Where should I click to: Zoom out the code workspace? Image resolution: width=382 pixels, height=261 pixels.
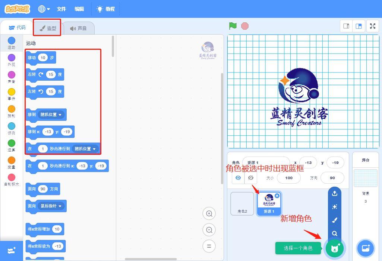pyautogui.click(x=209, y=230)
